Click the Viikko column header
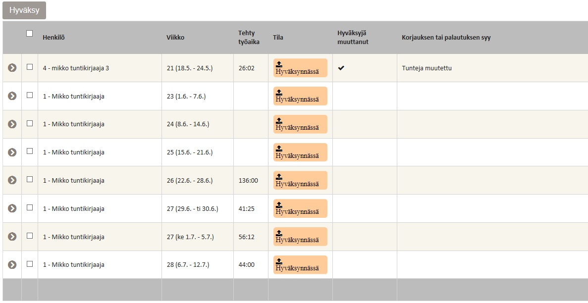 175,37
